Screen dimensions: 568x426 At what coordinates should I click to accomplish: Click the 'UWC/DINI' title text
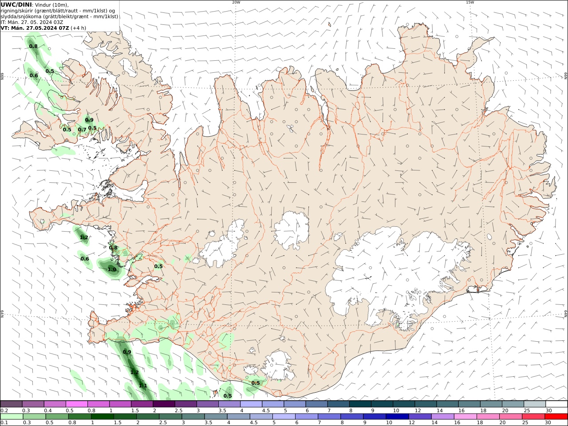point(16,4)
